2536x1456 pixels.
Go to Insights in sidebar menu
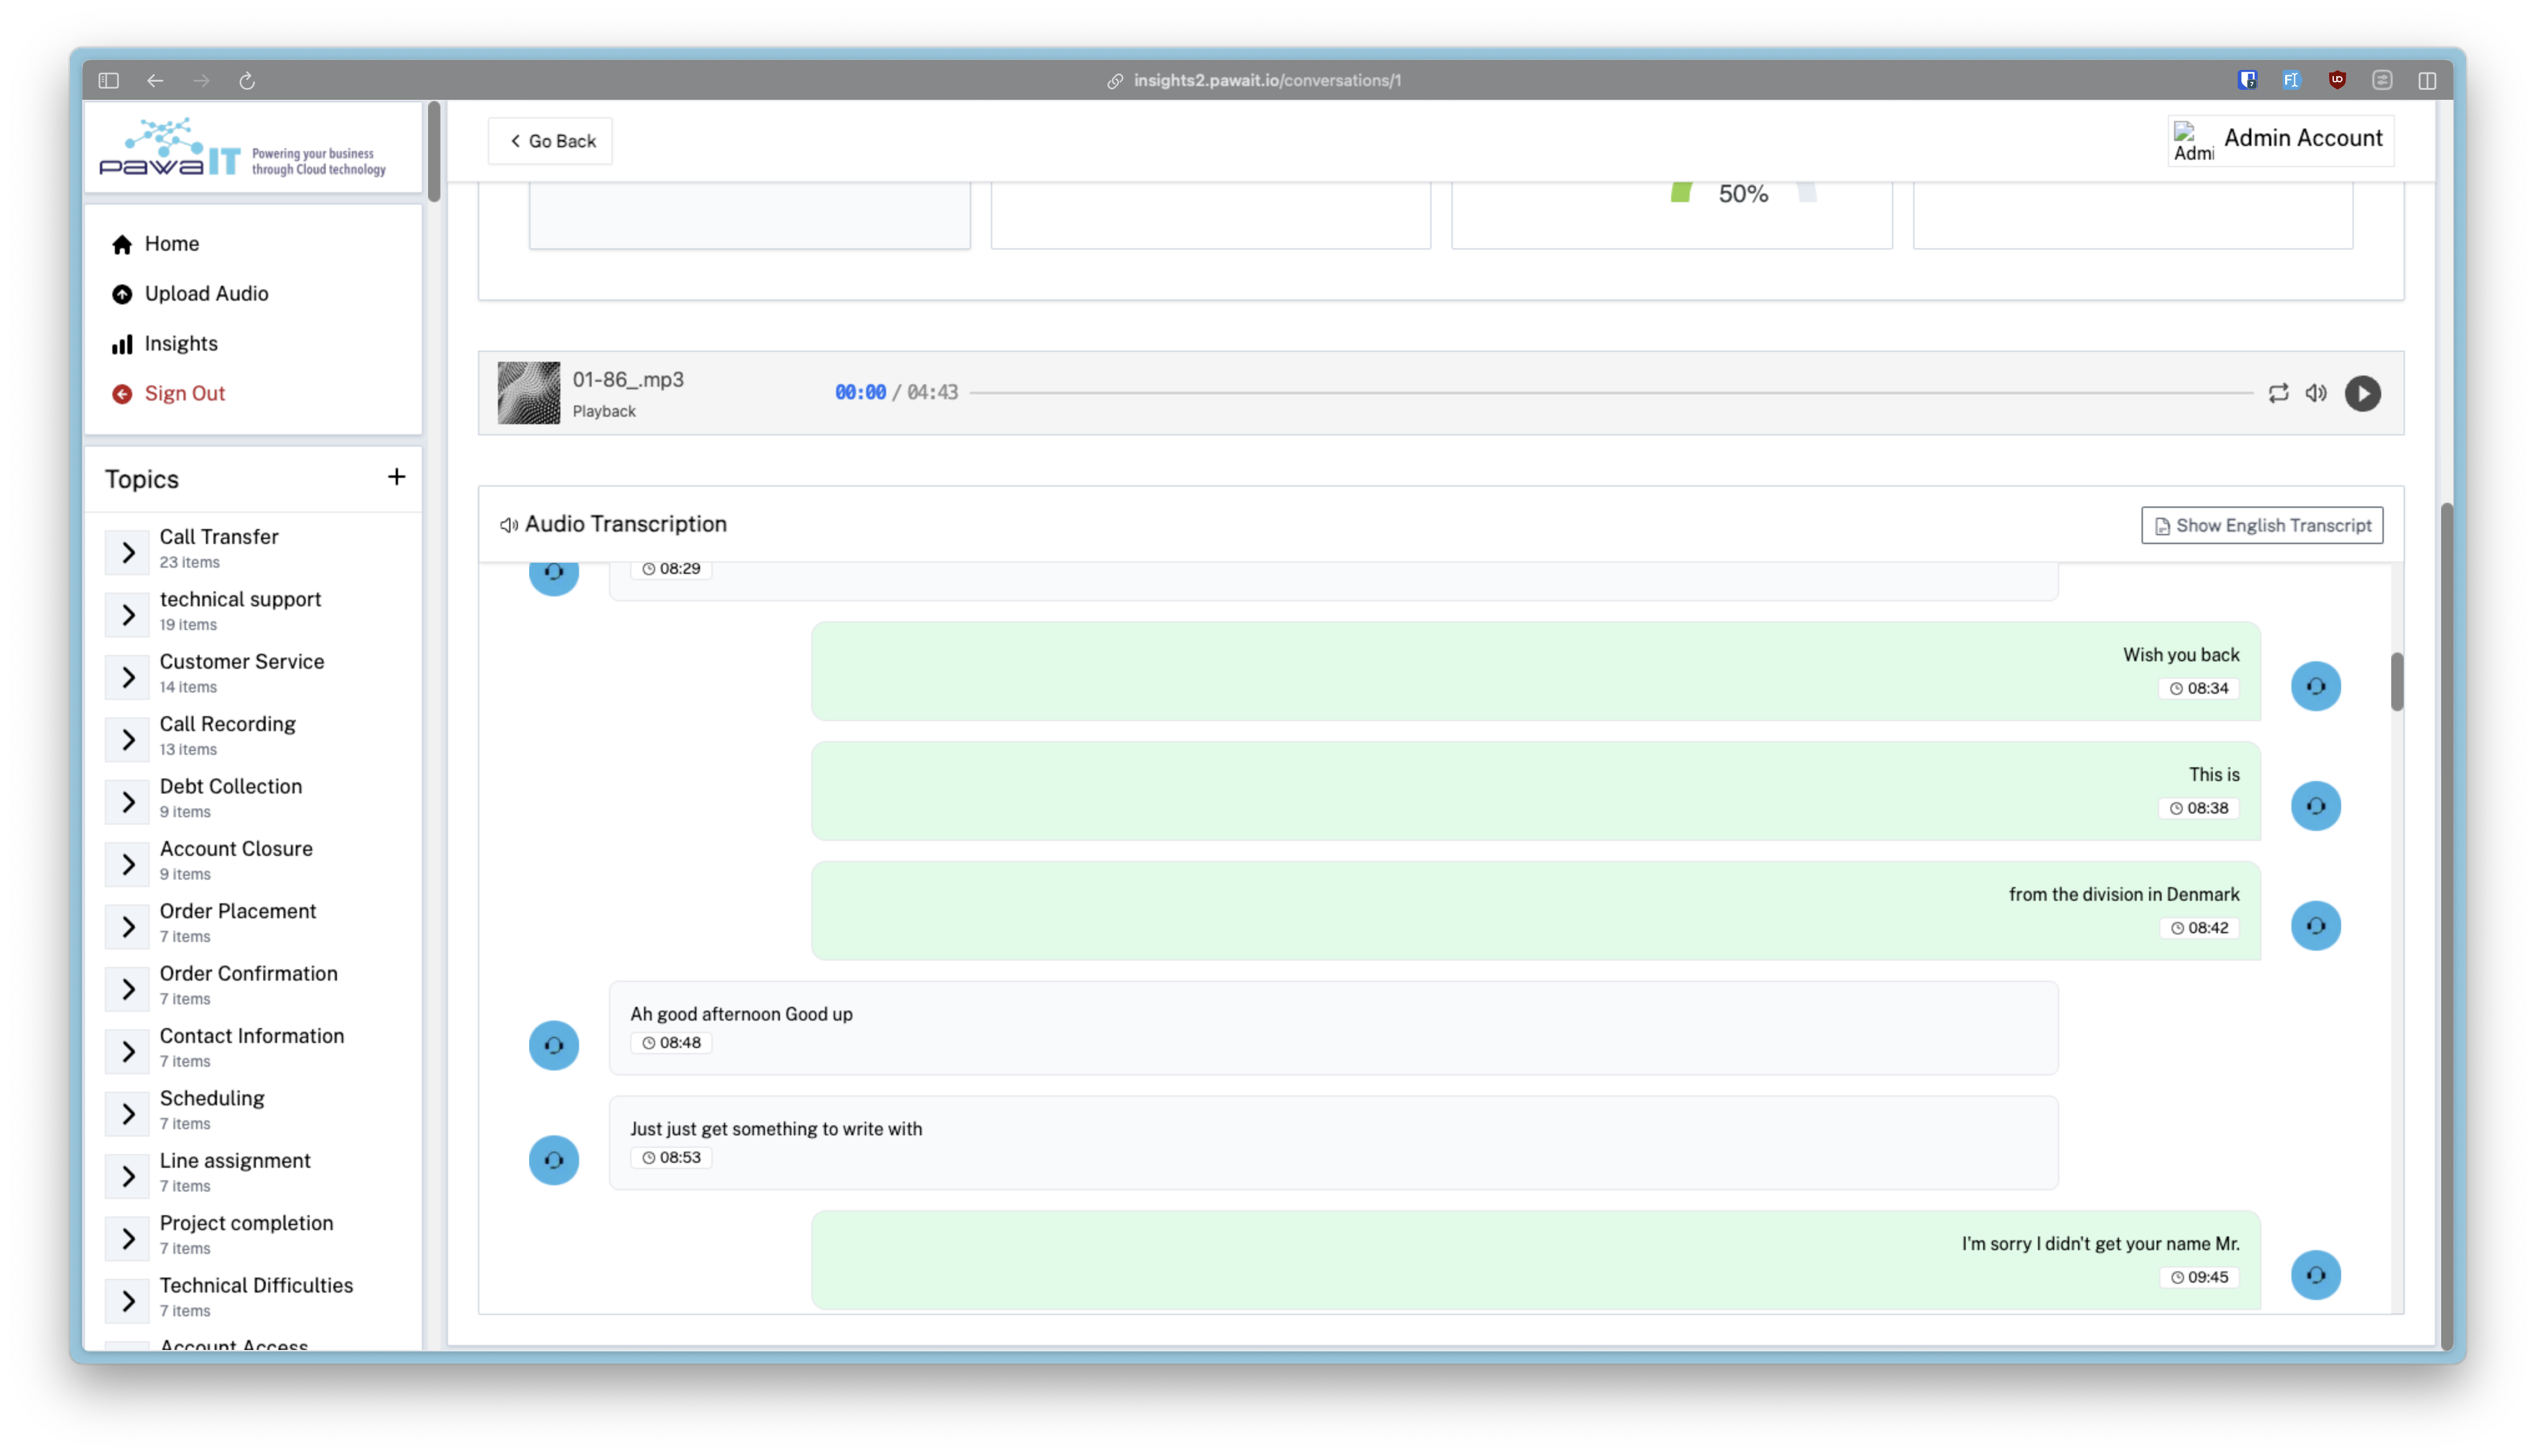pos(180,343)
